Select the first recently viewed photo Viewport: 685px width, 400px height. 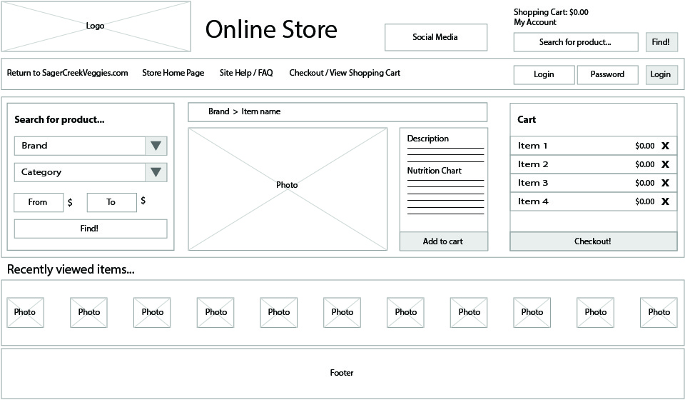coord(25,312)
